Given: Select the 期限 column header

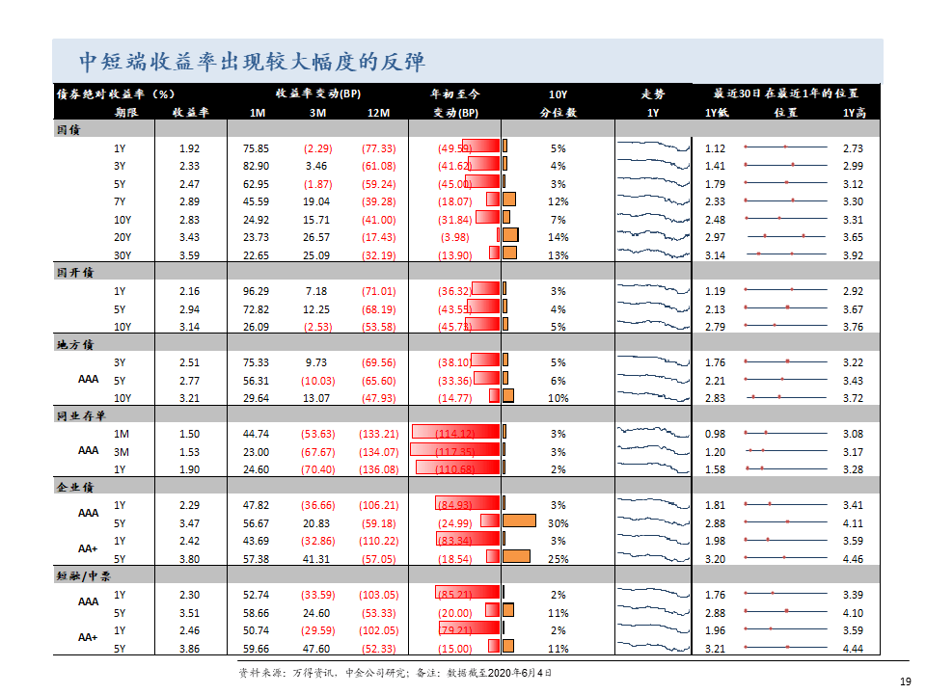Looking at the screenshot, I should 126,113.
